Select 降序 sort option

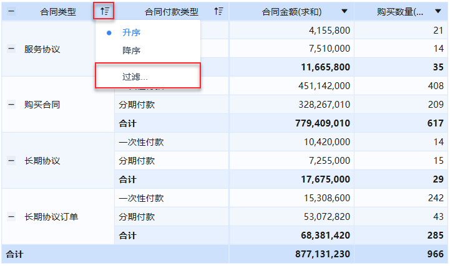click(131, 50)
